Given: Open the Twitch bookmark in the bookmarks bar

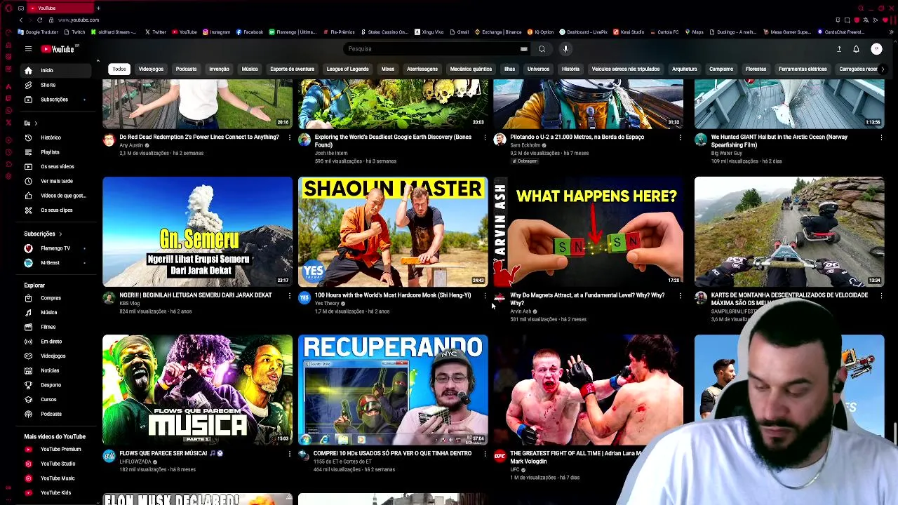Looking at the screenshot, I should [74, 32].
